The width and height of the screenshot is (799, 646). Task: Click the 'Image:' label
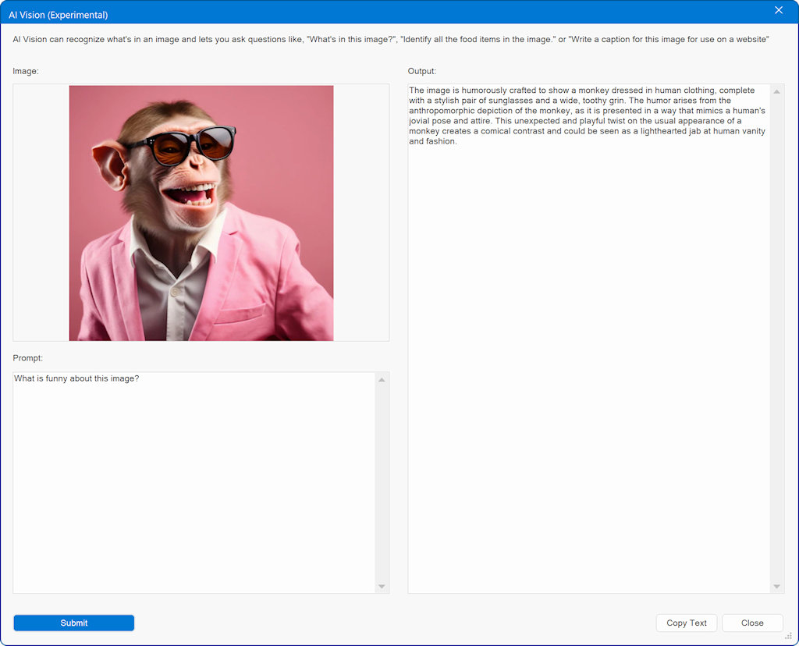[x=26, y=71]
